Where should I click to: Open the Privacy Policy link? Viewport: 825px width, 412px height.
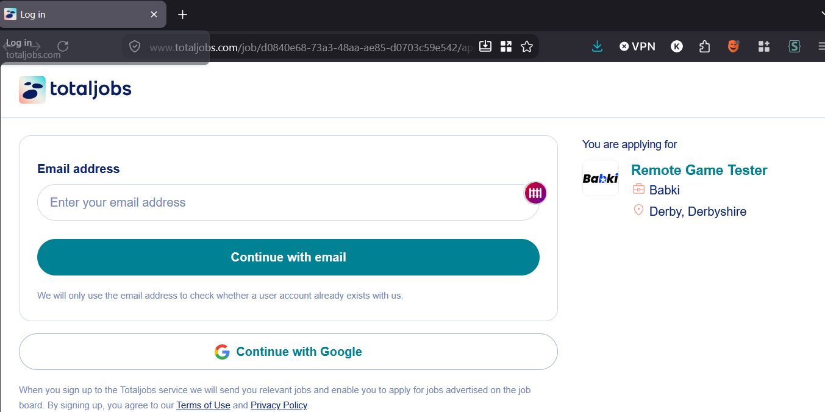pyautogui.click(x=279, y=405)
